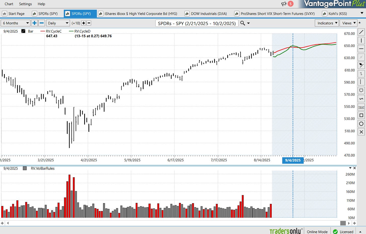Open the tab overflow list arrow

pos(362,13)
